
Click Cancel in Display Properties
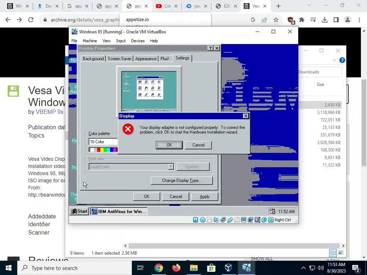[x=176, y=197]
